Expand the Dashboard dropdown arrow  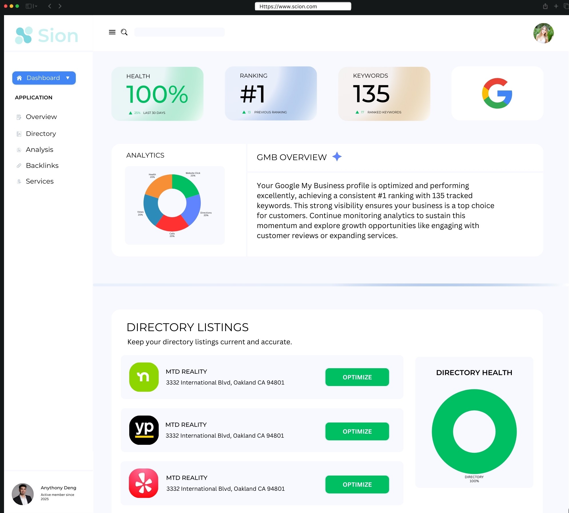(x=68, y=78)
